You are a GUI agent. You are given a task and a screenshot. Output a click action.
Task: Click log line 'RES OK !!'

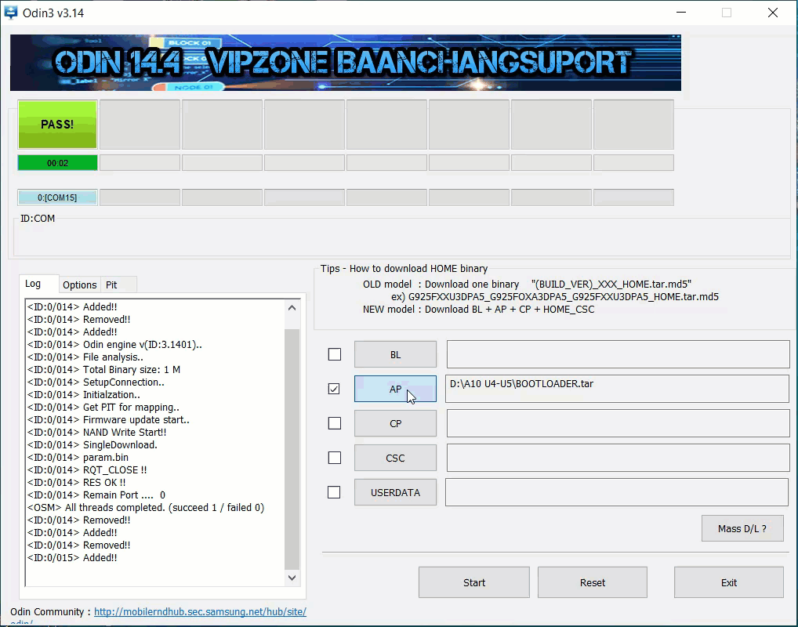76,483
